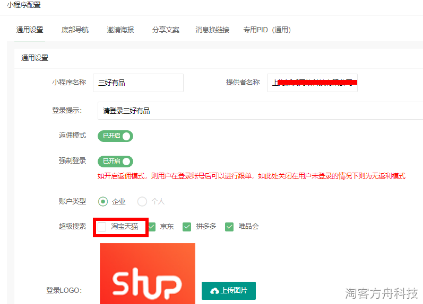Image resolution: width=423 pixels, height=304 pixels.
Task: Click the 小程序配置 page title
Action: pos(24,5)
